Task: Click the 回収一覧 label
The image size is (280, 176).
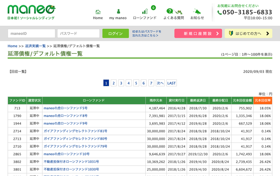Action: click(18, 72)
